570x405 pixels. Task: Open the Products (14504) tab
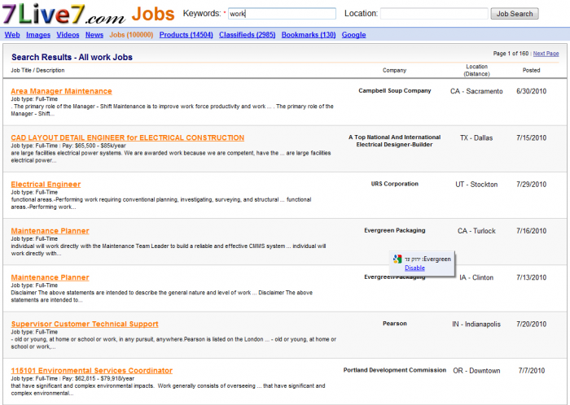pyautogui.click(x=186, y=35)
